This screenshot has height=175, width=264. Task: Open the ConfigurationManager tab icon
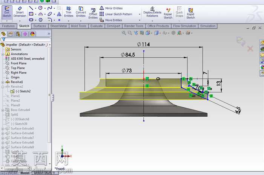click(18, 34)
